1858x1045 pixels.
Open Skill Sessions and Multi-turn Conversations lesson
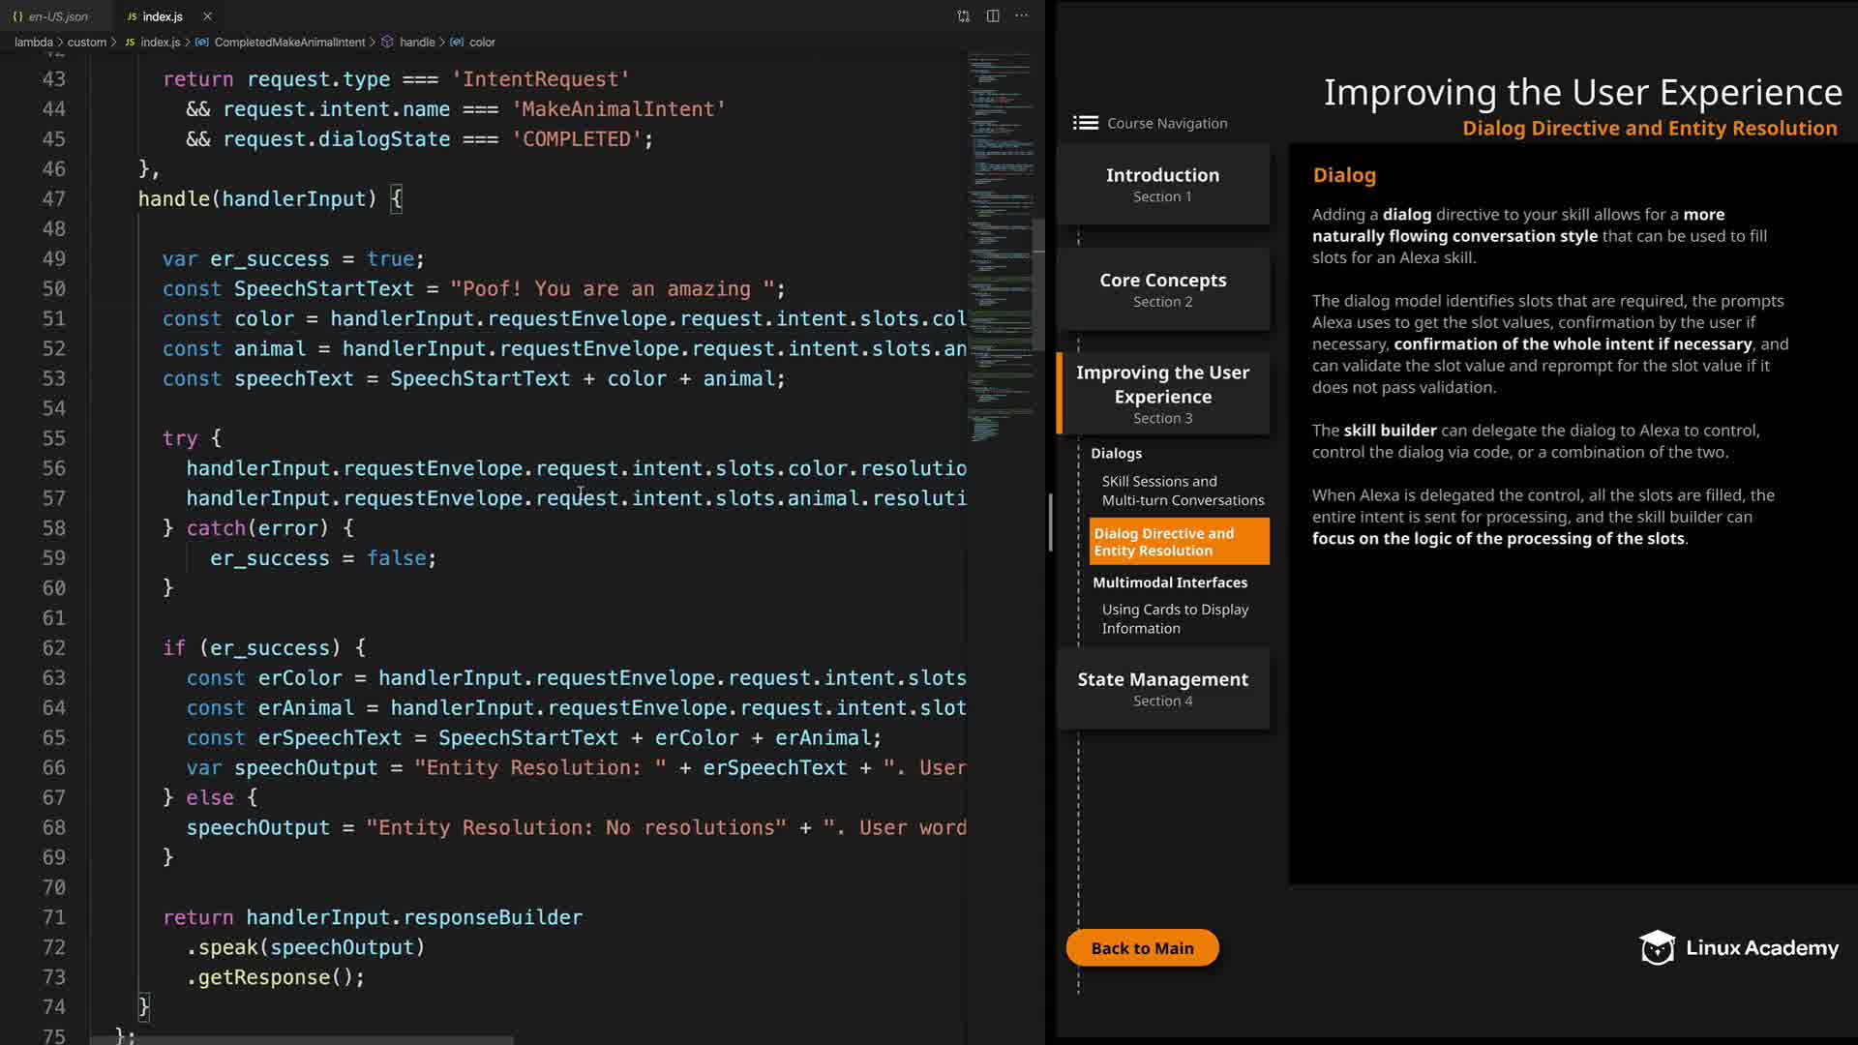(x=1182, y=491)
